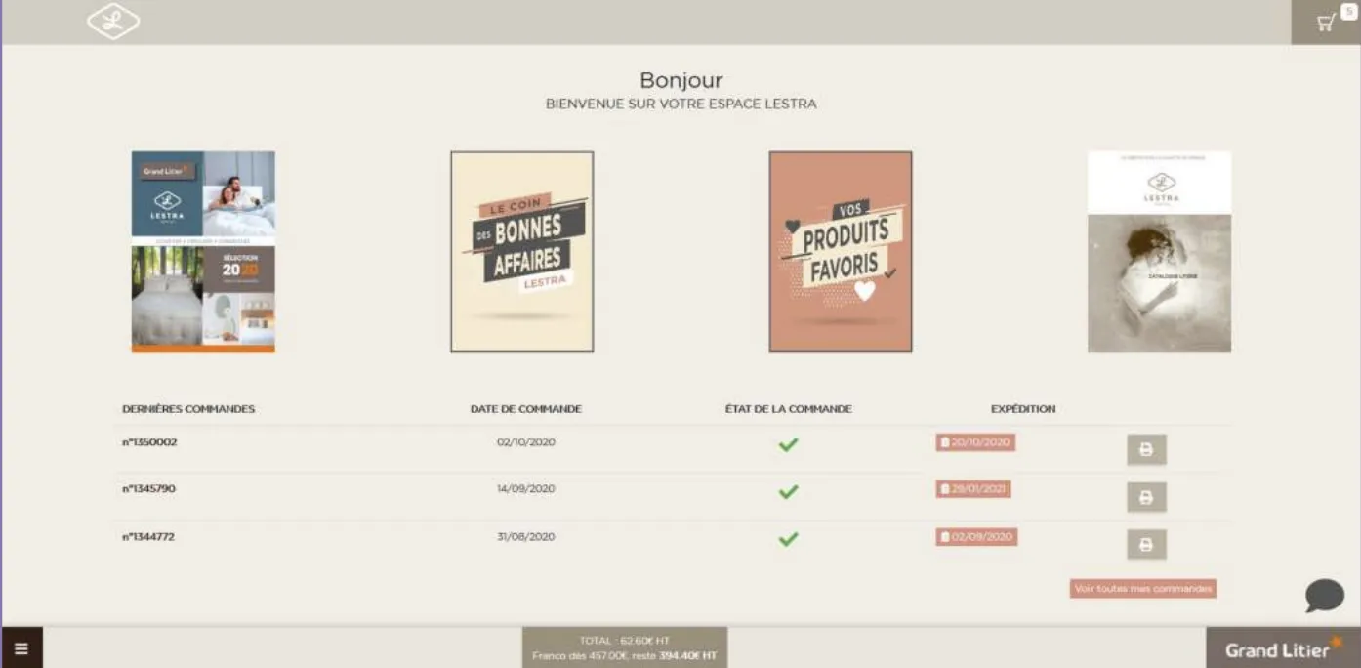The image size is (1361, 668).
Task: Open the hamburger menu at bottom left
Action: (21, 647)
